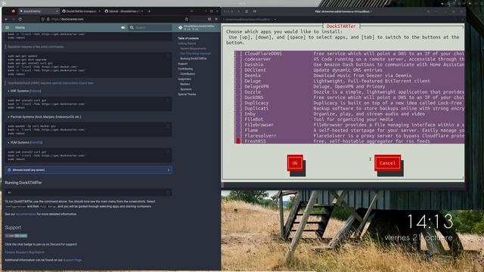This screenshot has width=484, height=272.
Task: Copy the DNF install code block
Action: (168, 100)
